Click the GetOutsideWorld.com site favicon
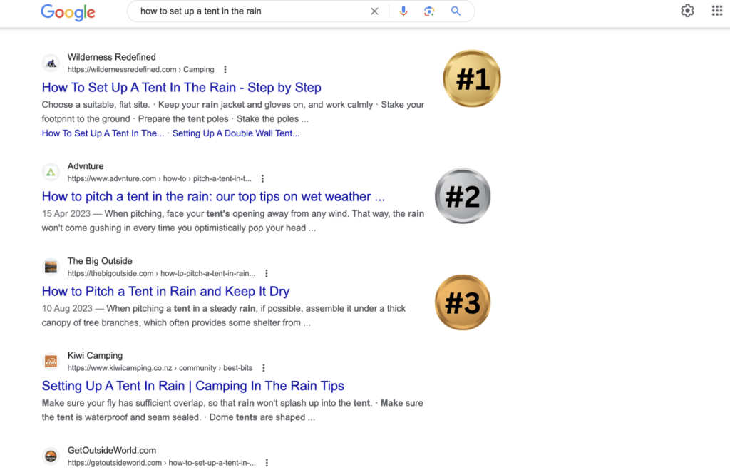730x470 pixels. pos(51,456)
